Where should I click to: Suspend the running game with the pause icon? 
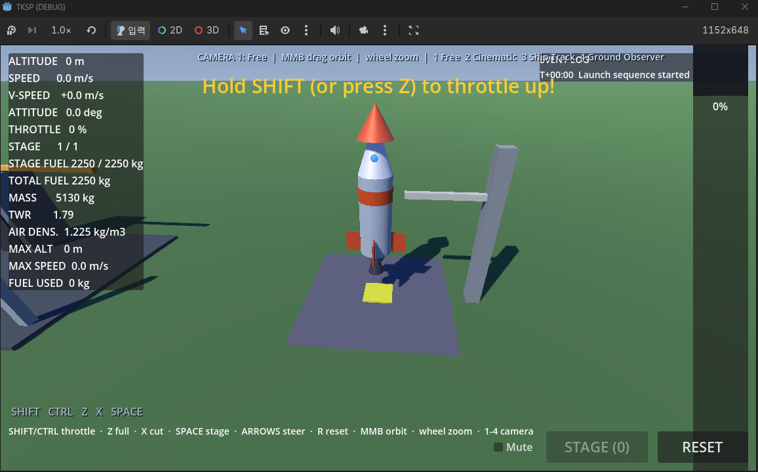12,30
